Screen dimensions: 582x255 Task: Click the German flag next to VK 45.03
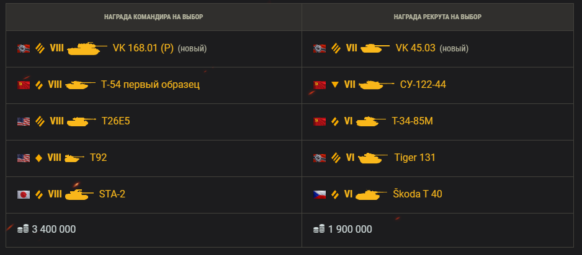pyautogui.click(x=320, y=48)
